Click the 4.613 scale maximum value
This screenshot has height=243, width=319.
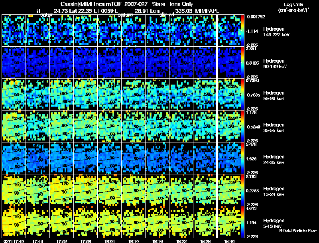251,209
